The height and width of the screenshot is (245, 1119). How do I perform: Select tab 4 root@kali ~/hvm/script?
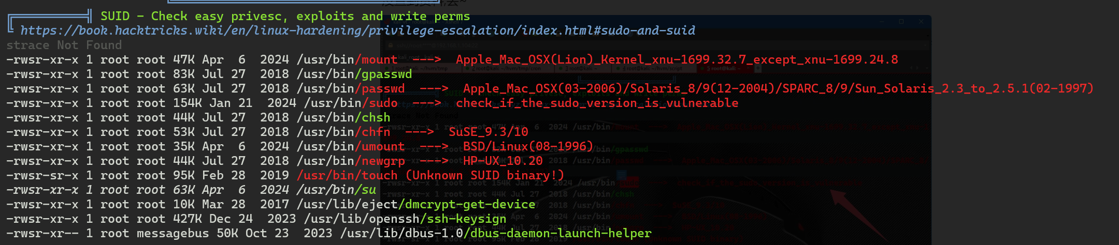coord(652,68)
